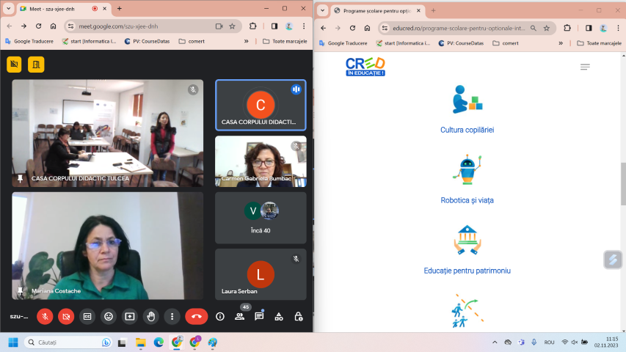The image size is (626, 352).
Task: Click the red leave call button
Action: [x=196, y=317]
